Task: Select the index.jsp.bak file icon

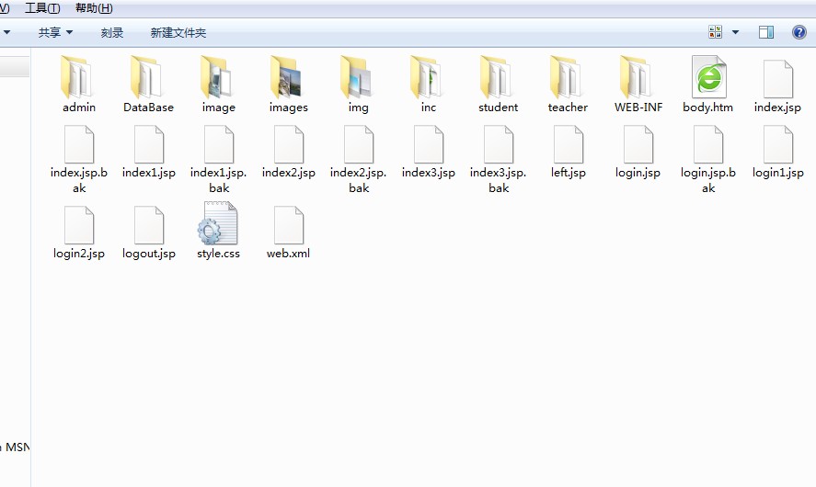Action: 79,144
